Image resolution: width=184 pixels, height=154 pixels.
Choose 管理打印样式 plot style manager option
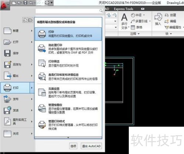pyautogui.click(x=68, y=125)
